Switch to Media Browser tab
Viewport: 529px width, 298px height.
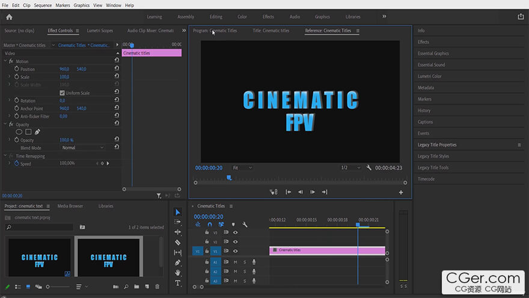tap(70, 206)
